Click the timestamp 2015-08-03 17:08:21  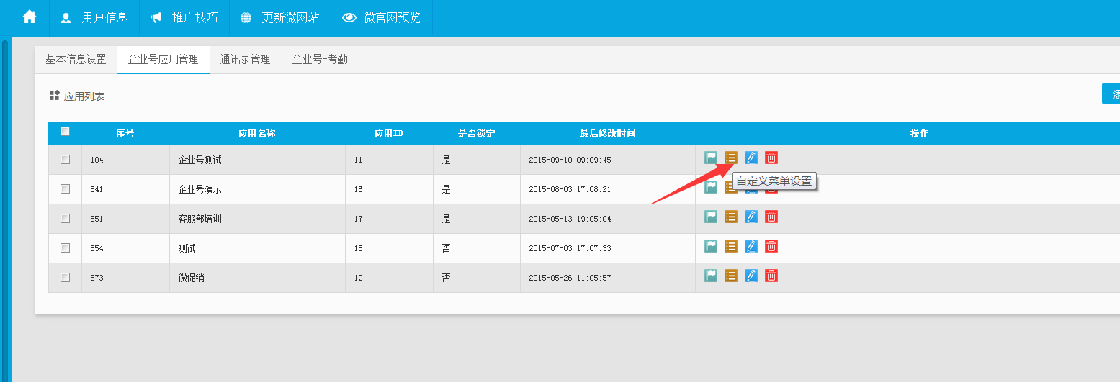coord(570,189)
